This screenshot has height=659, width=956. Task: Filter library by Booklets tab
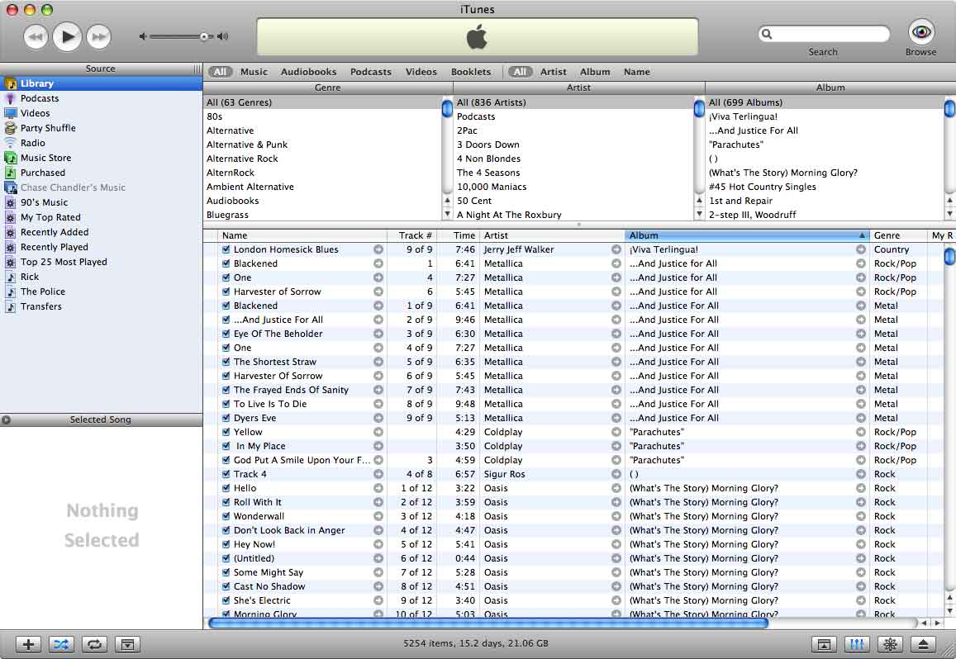[x=471, y=71]
